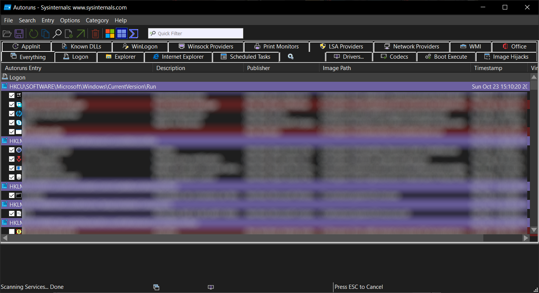
Task: Switch to the Drivers tab
Action: 349,57
